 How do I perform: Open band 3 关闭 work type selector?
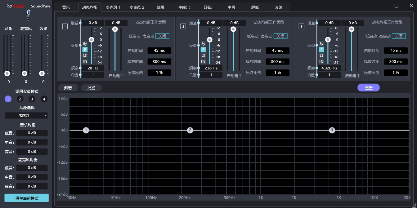point(399,36)
